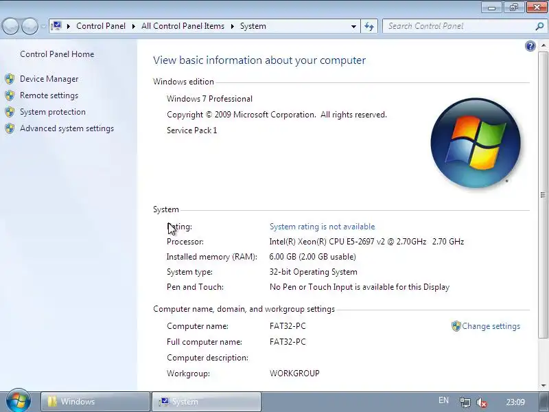This screenshot has width=549, height=412.
Task: Switch to the Windows folder taskbar button
Action: [95, 402]
